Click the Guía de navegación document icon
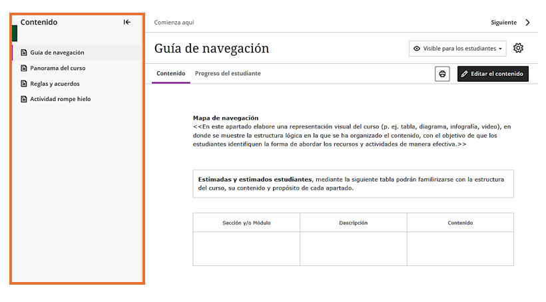Screen dimensions: 546x302 (x=24, y=53)
